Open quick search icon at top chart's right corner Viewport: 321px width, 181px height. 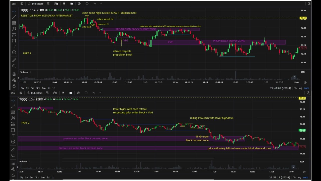click(x=309, y=4)
